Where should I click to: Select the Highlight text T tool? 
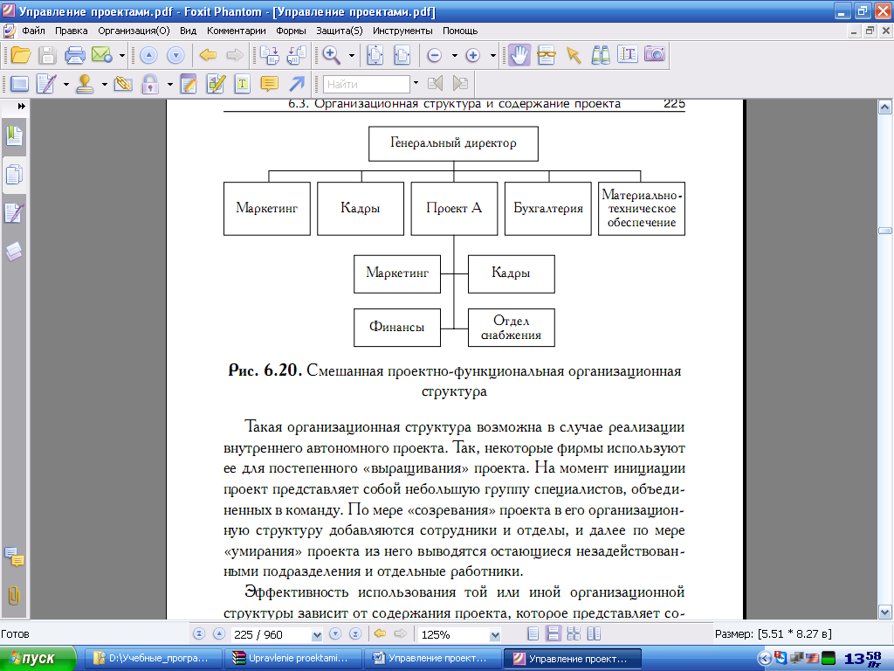243,84
